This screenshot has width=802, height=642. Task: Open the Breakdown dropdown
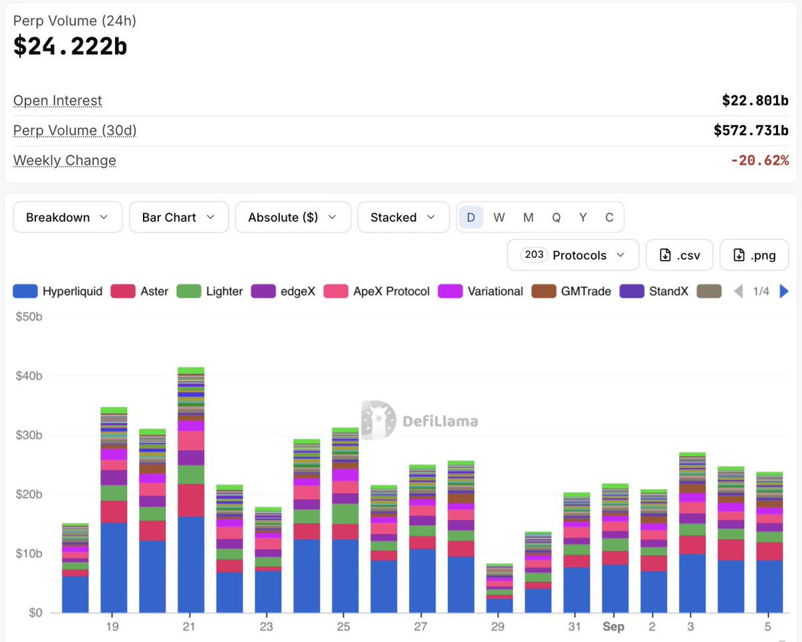tap(68, 217)
